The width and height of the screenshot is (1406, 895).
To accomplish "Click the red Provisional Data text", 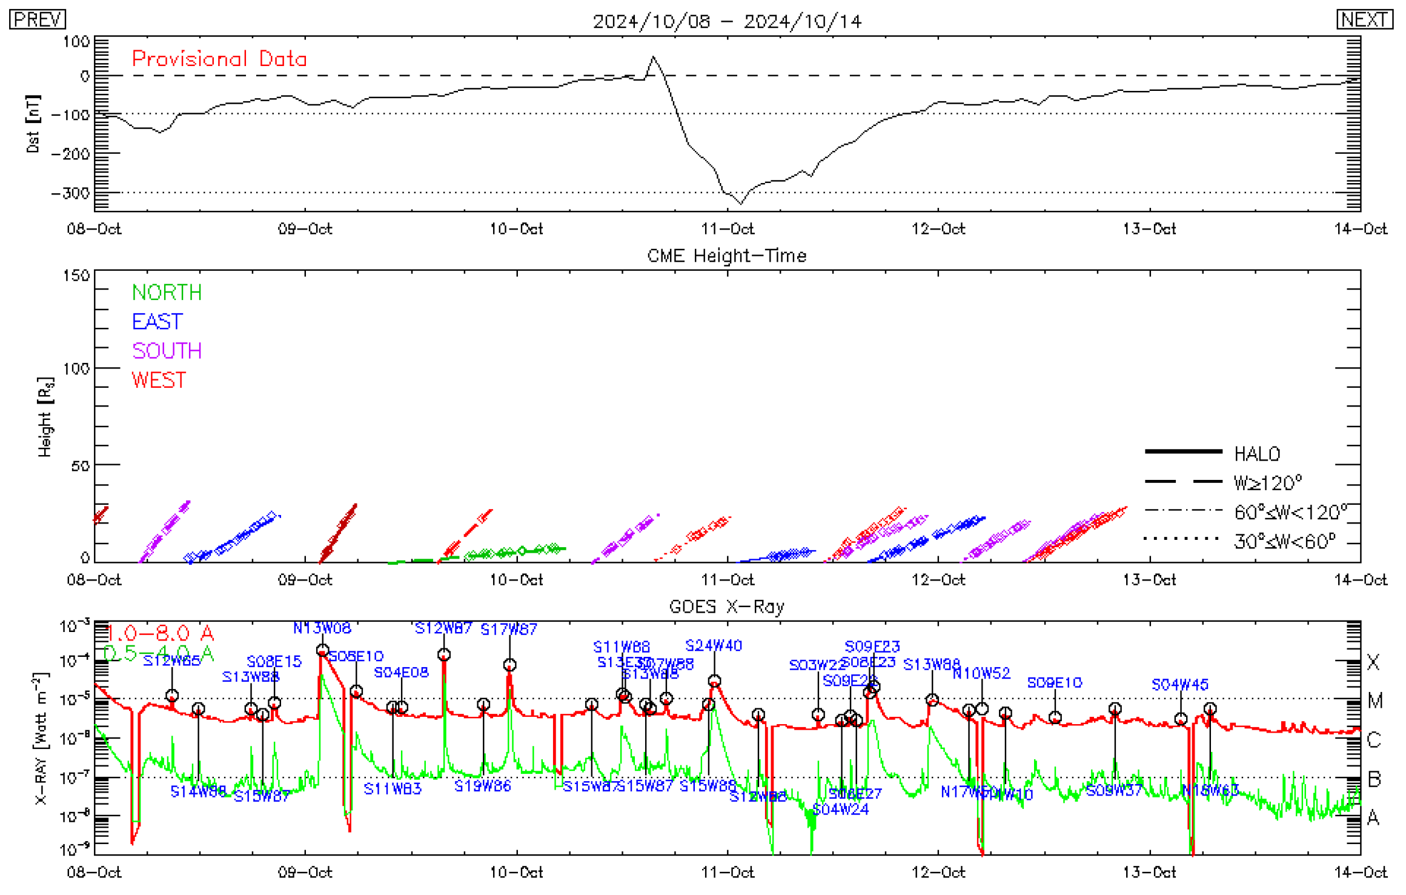I will 219,59.
